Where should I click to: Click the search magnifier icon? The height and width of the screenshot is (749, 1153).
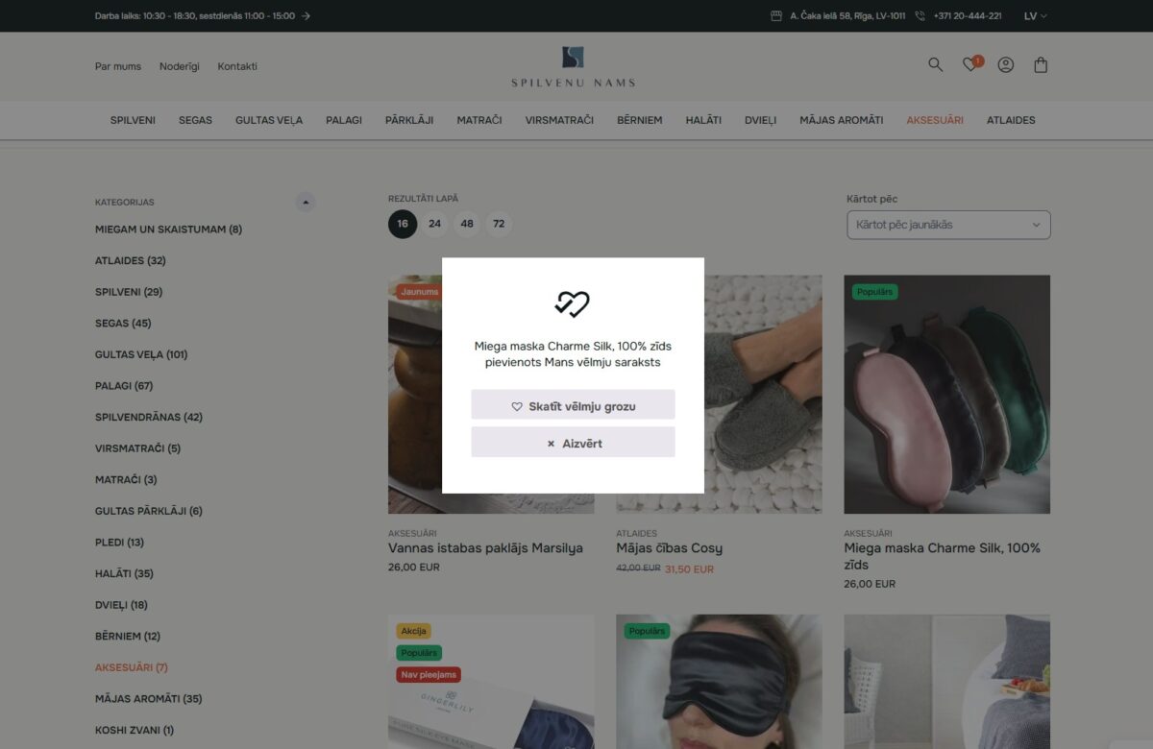pyautogui.click(x=935, y=65)
